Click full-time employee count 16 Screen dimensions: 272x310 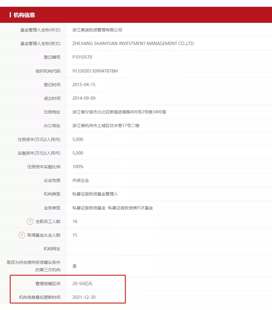(x=75, y=221)
